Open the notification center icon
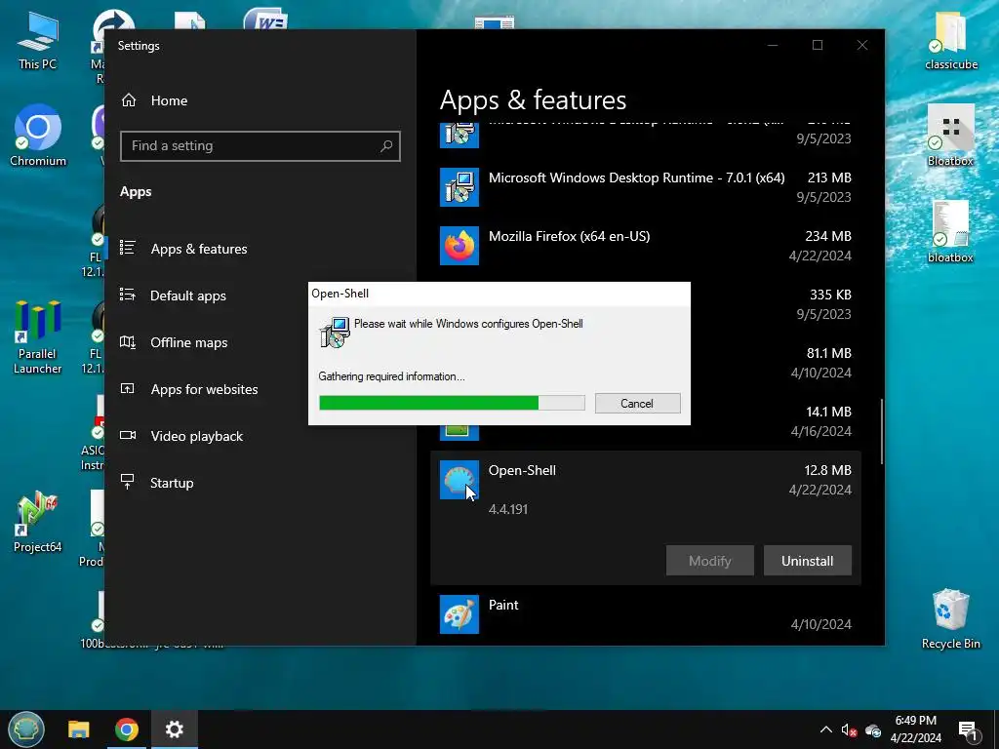The width and height of the screenshot is (999, 749). point(969,730)
